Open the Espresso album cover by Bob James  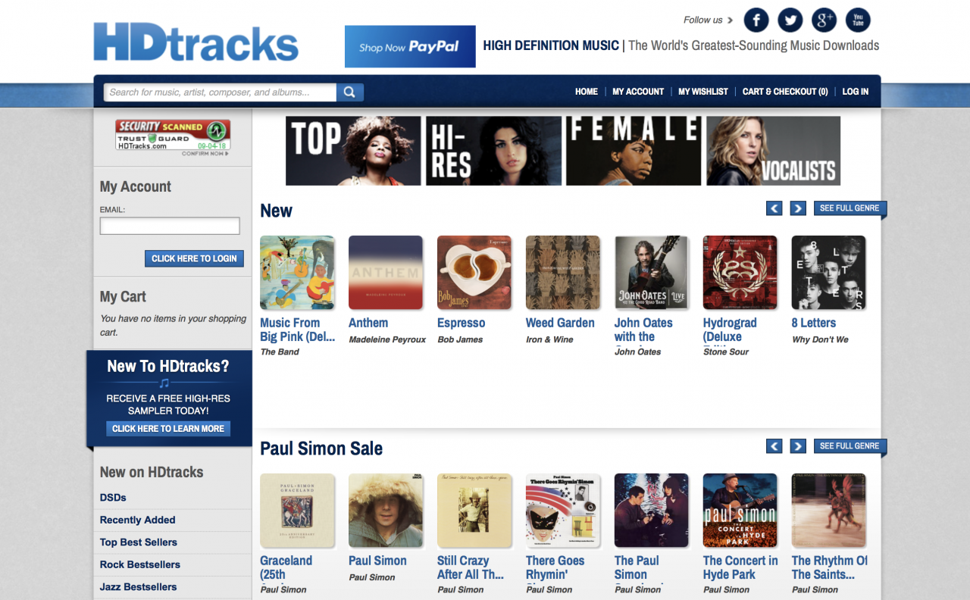coord(474,273)
